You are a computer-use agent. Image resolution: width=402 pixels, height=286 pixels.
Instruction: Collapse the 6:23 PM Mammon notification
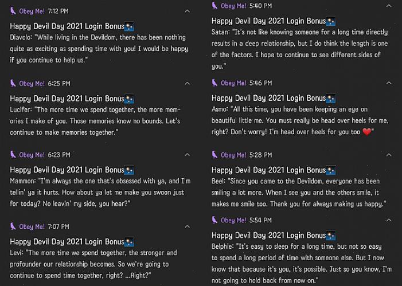(x=187, y=155)
